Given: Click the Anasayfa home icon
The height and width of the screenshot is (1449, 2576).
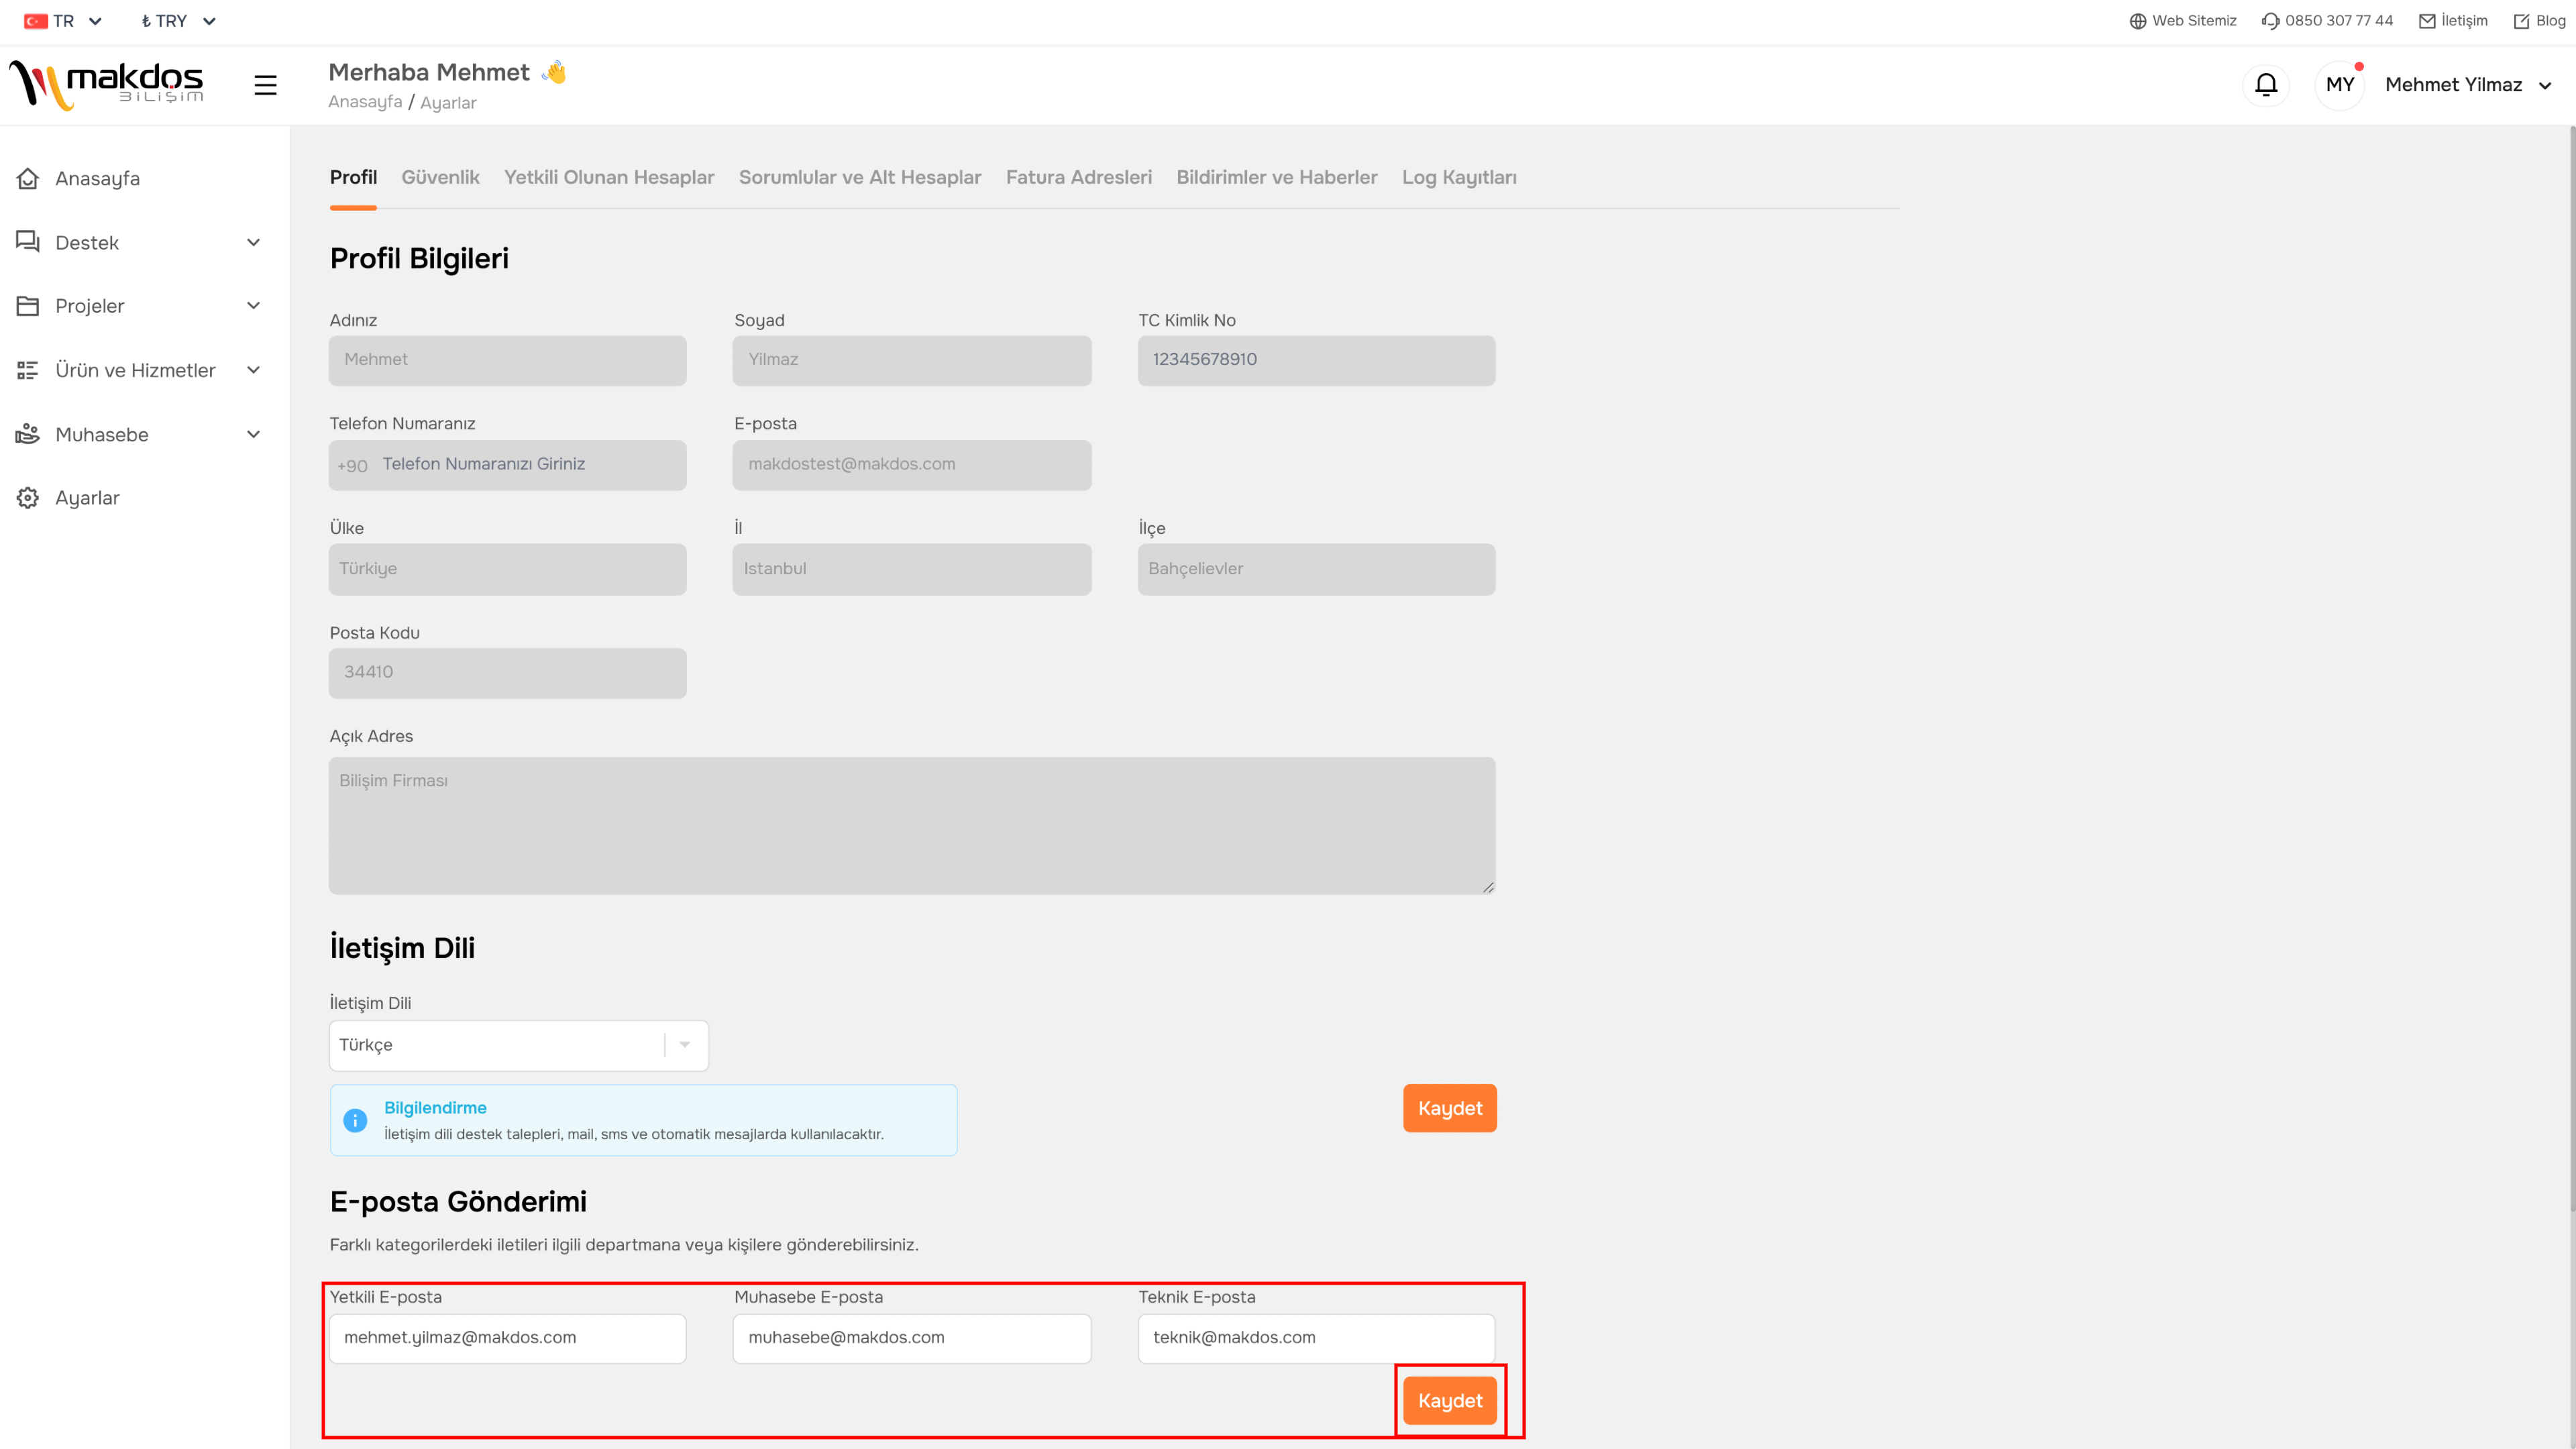Looking at the screenshot, I should point(28,178).
